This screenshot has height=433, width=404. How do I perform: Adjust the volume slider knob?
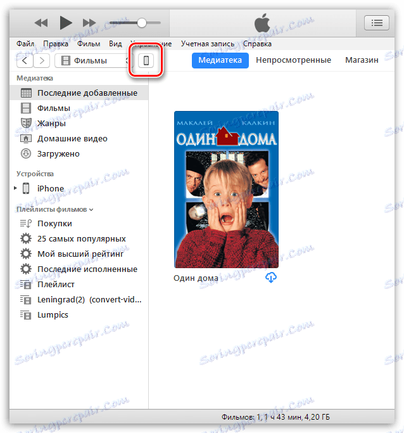[141, 23]
